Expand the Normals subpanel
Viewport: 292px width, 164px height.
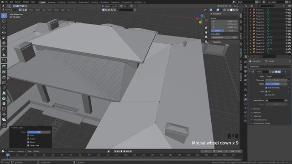(256, 109)
